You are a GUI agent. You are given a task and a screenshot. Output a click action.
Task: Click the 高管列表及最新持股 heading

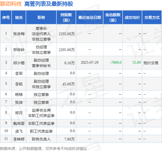point(49,4)
